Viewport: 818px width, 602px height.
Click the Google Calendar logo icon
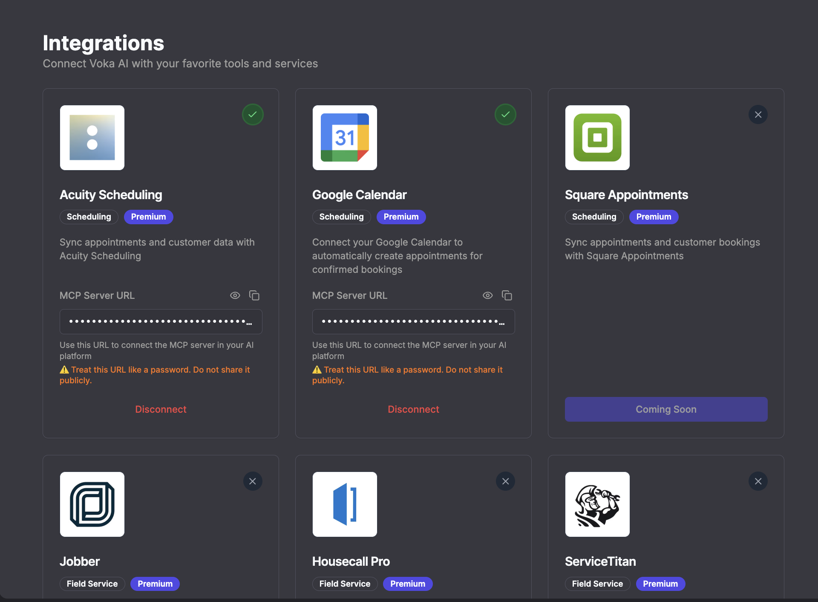tap(345, 137)
